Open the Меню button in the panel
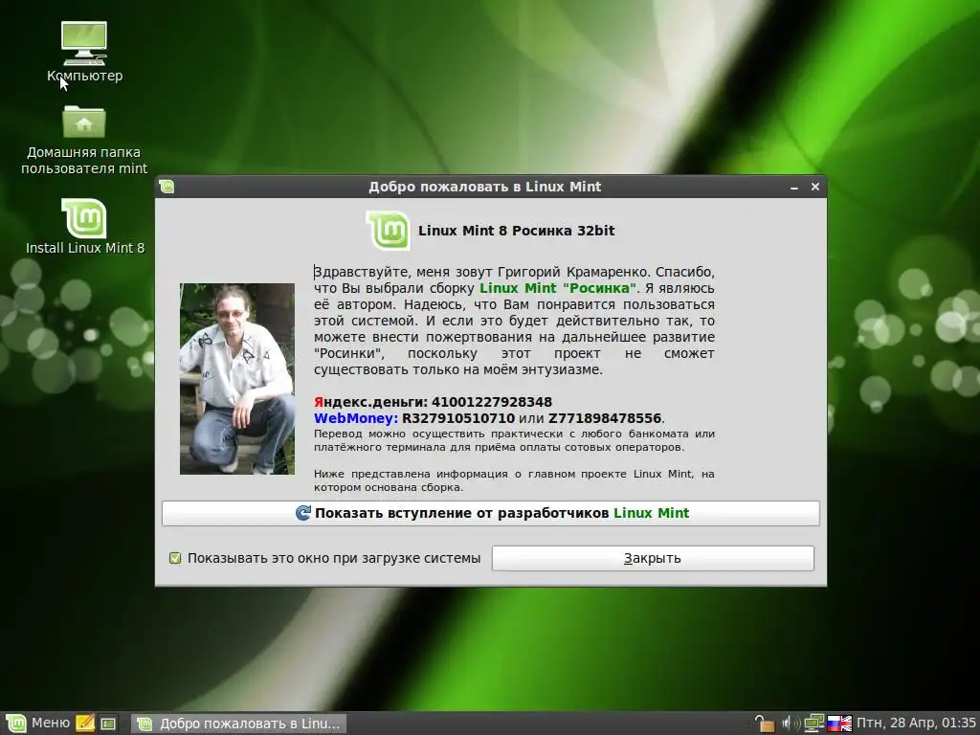The width and height of the screenshot is (980, 735). tap(37, 724)
